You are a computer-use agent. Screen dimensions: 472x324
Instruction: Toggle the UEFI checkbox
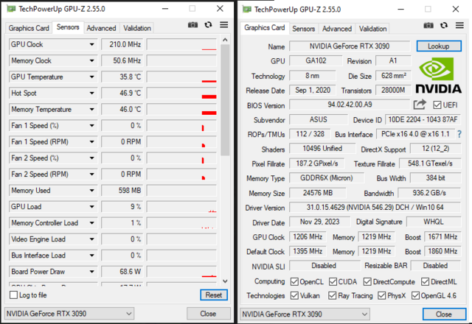438,105
